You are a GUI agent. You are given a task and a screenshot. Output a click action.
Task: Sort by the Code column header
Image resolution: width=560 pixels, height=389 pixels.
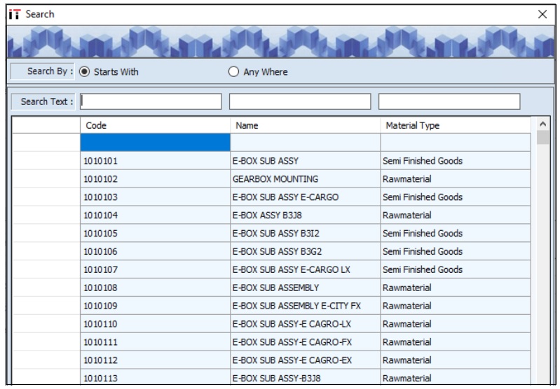[155, 125]
